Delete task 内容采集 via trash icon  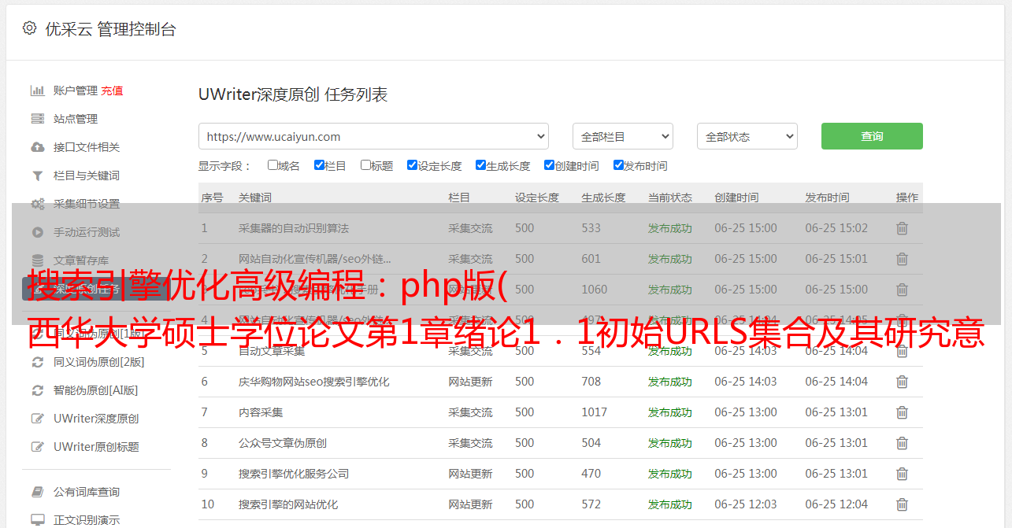(x=903, y=412)
